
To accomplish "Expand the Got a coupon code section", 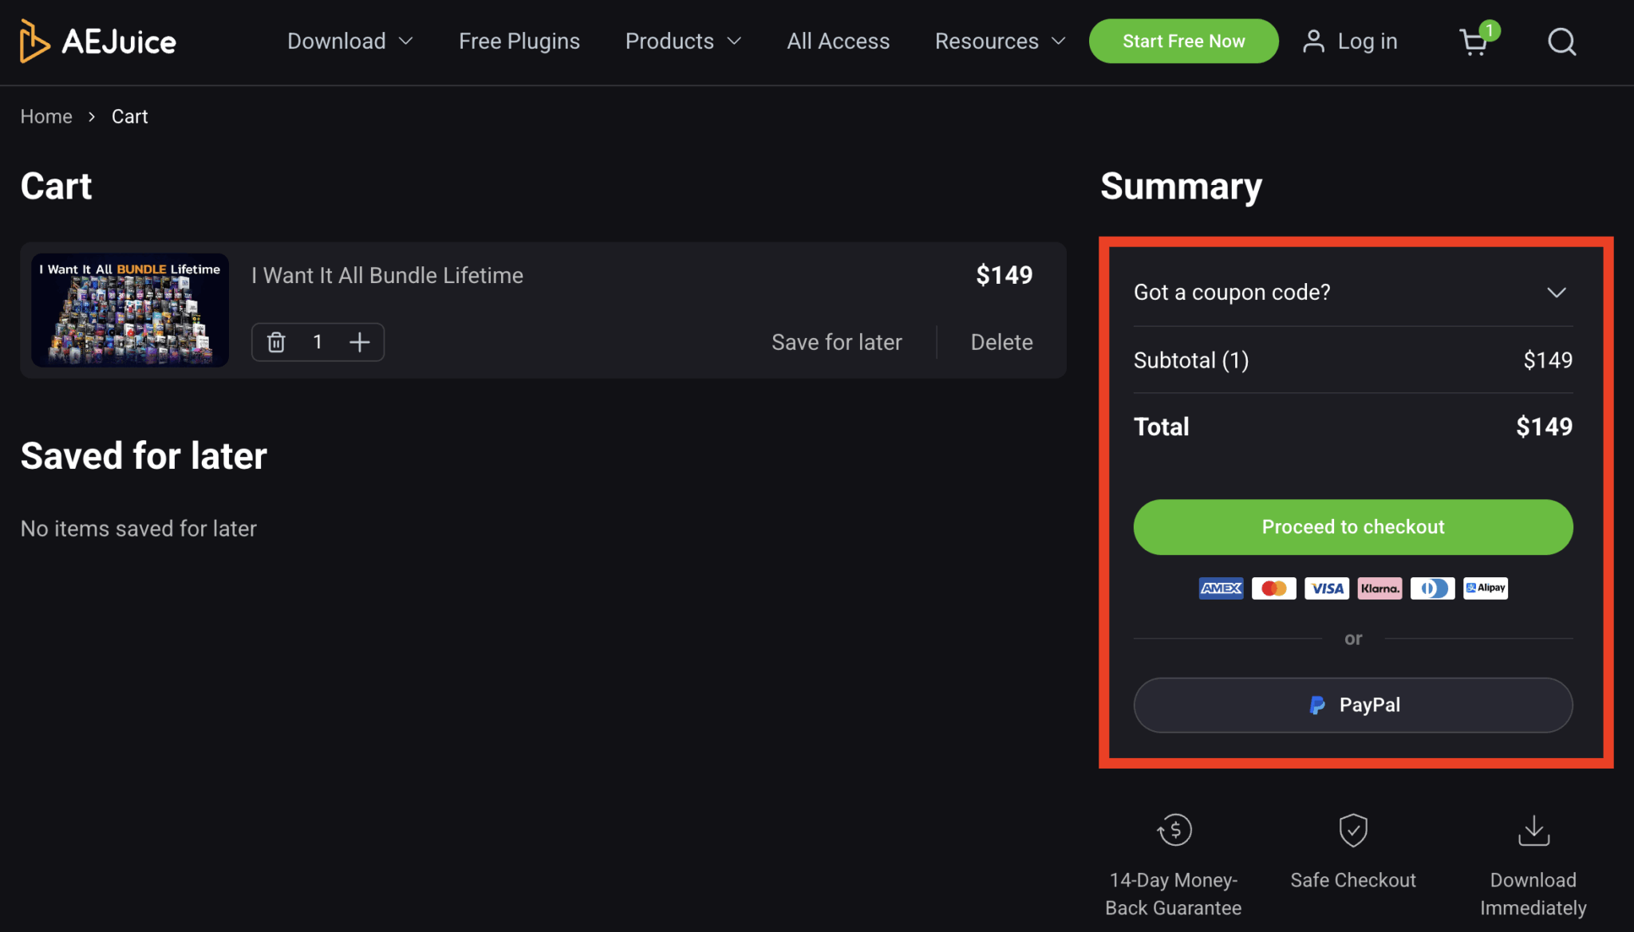I will (x=1352, y=293).
